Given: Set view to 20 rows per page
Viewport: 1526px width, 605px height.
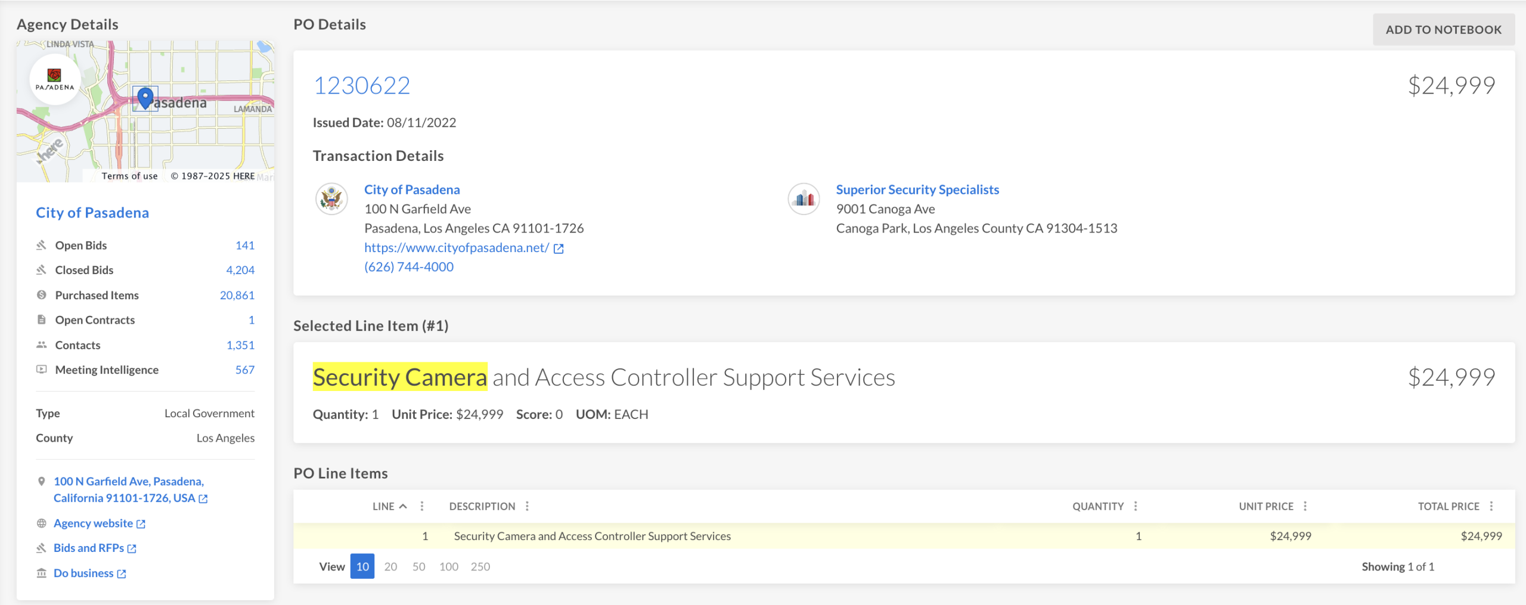Looking at the screenshot, I should 390,567.
